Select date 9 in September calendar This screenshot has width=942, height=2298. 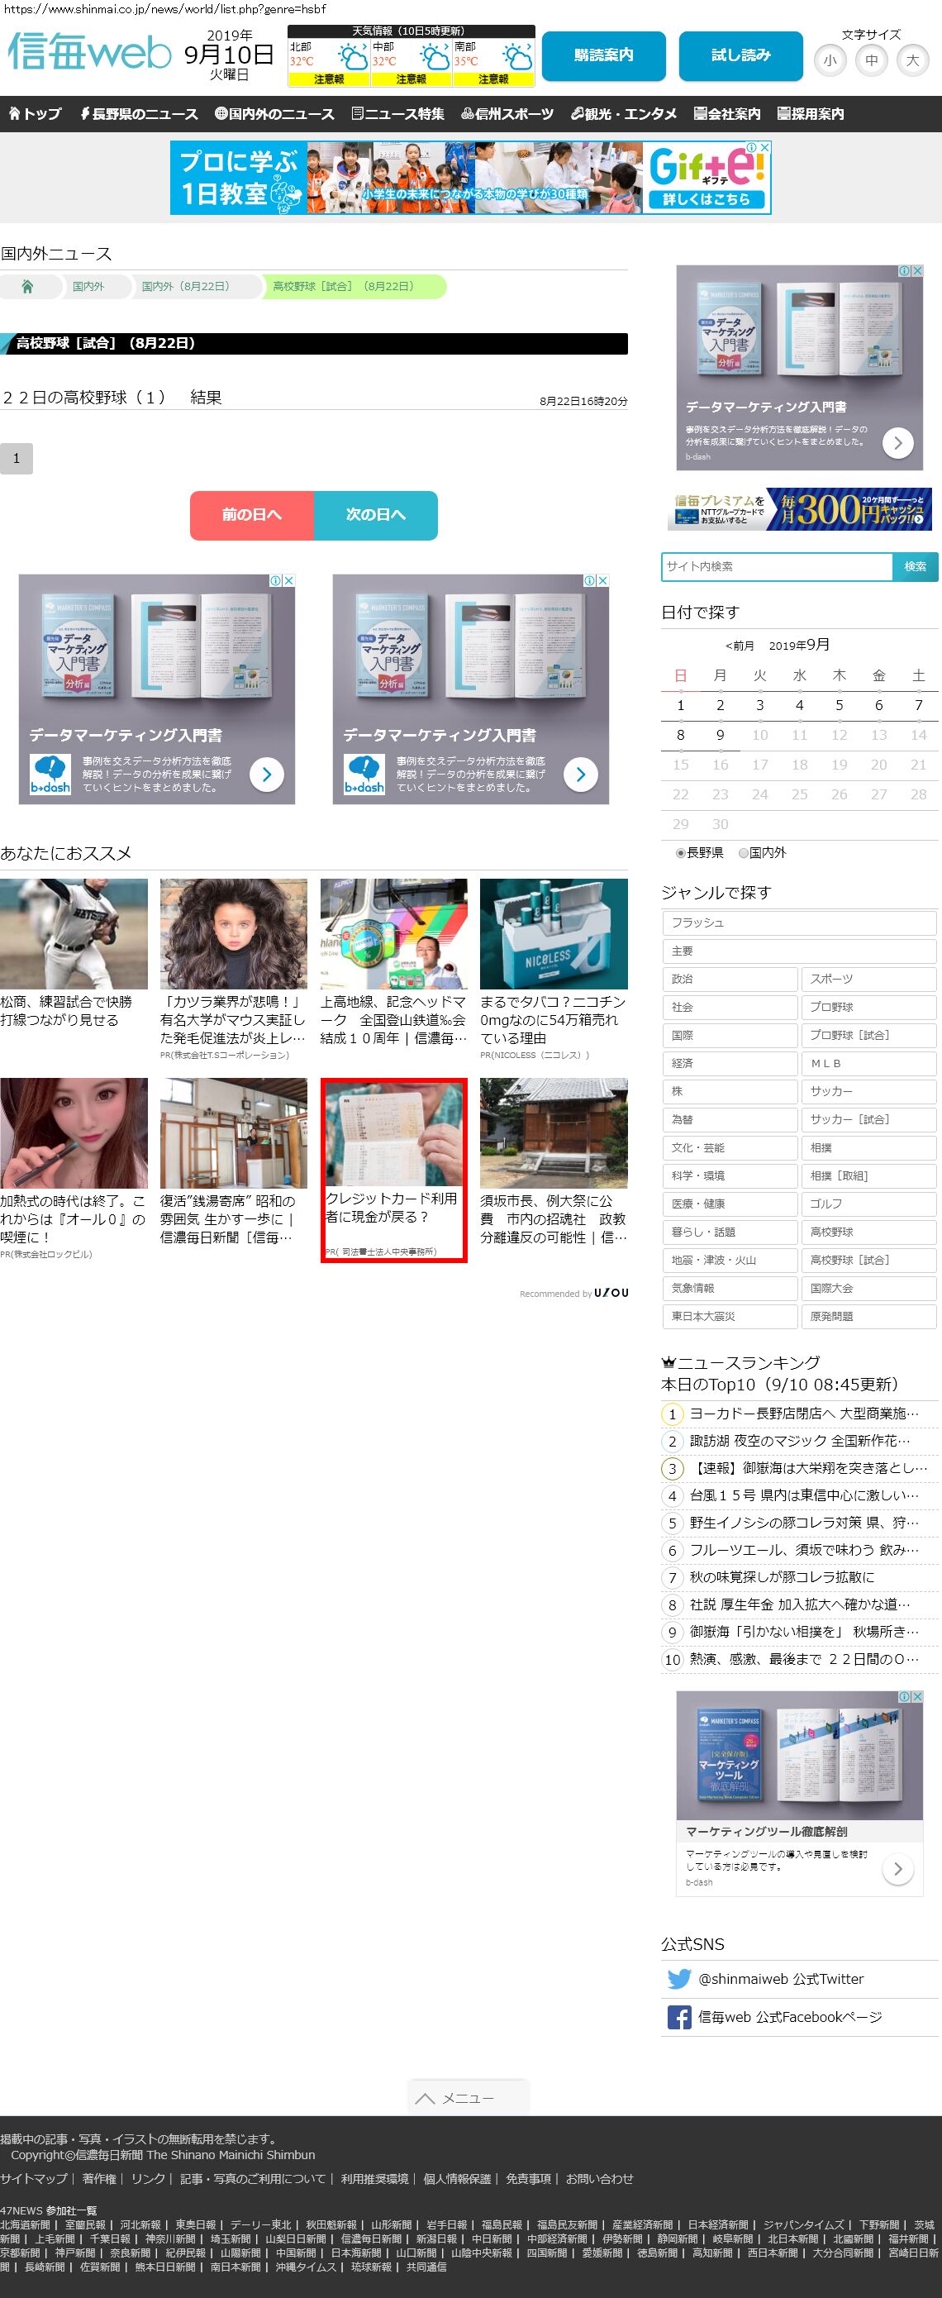[x=720, y=735]
